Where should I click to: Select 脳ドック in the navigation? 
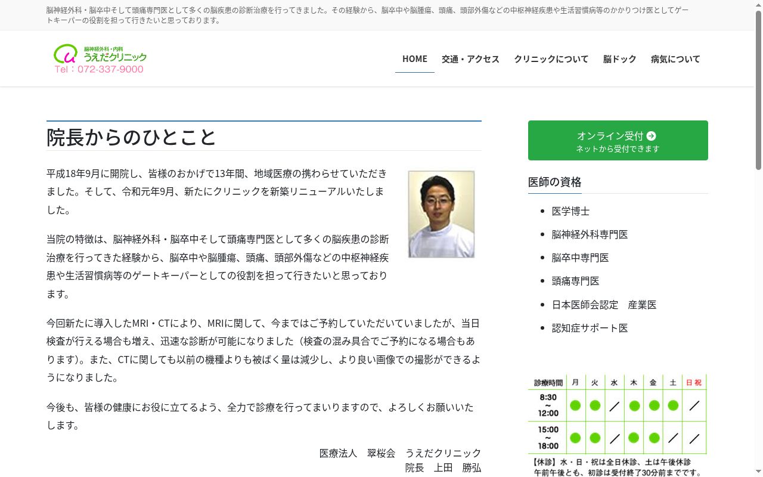tap(620, 58)
